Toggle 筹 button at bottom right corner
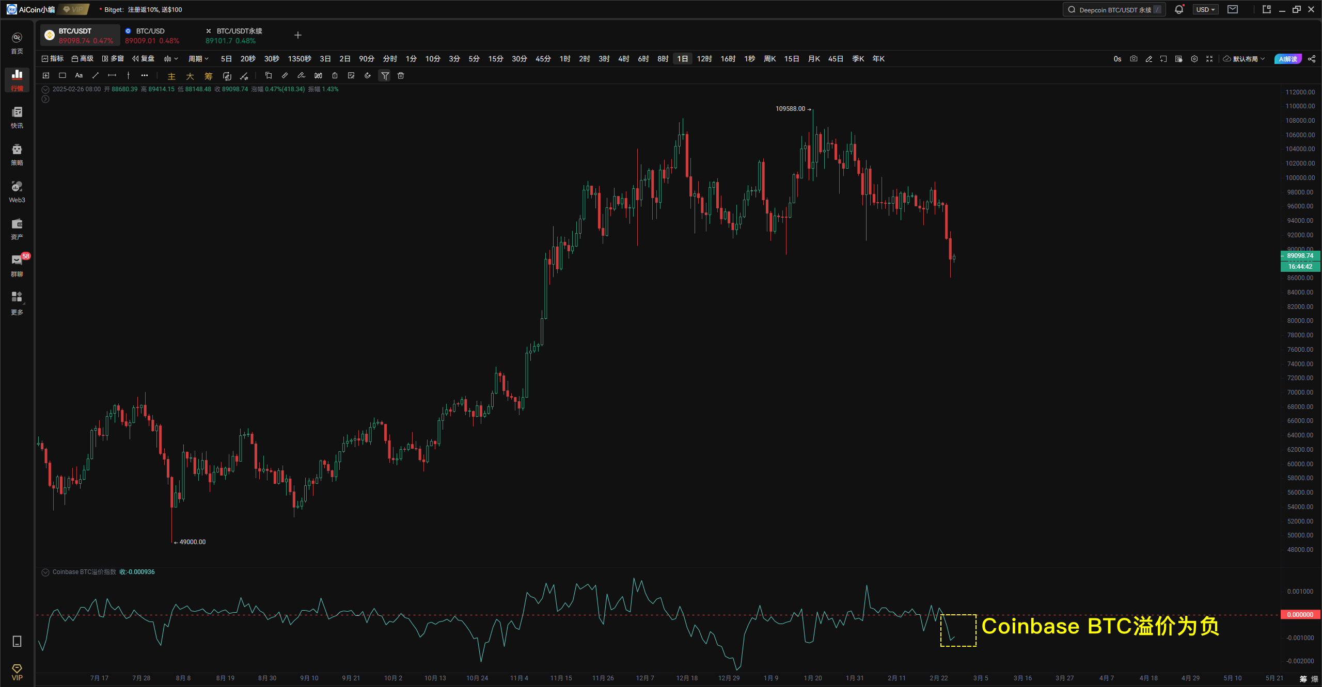Viewport: 1322px width, 687px height. pos(1303,679)
